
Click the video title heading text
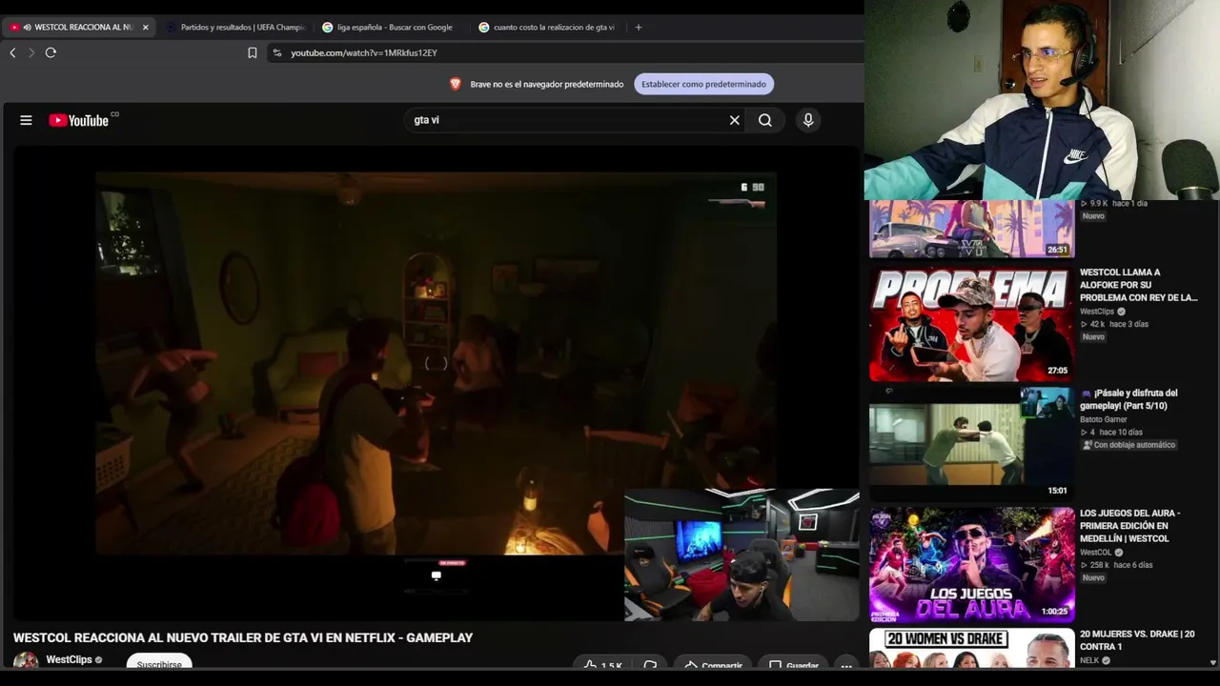pos(243,637)
